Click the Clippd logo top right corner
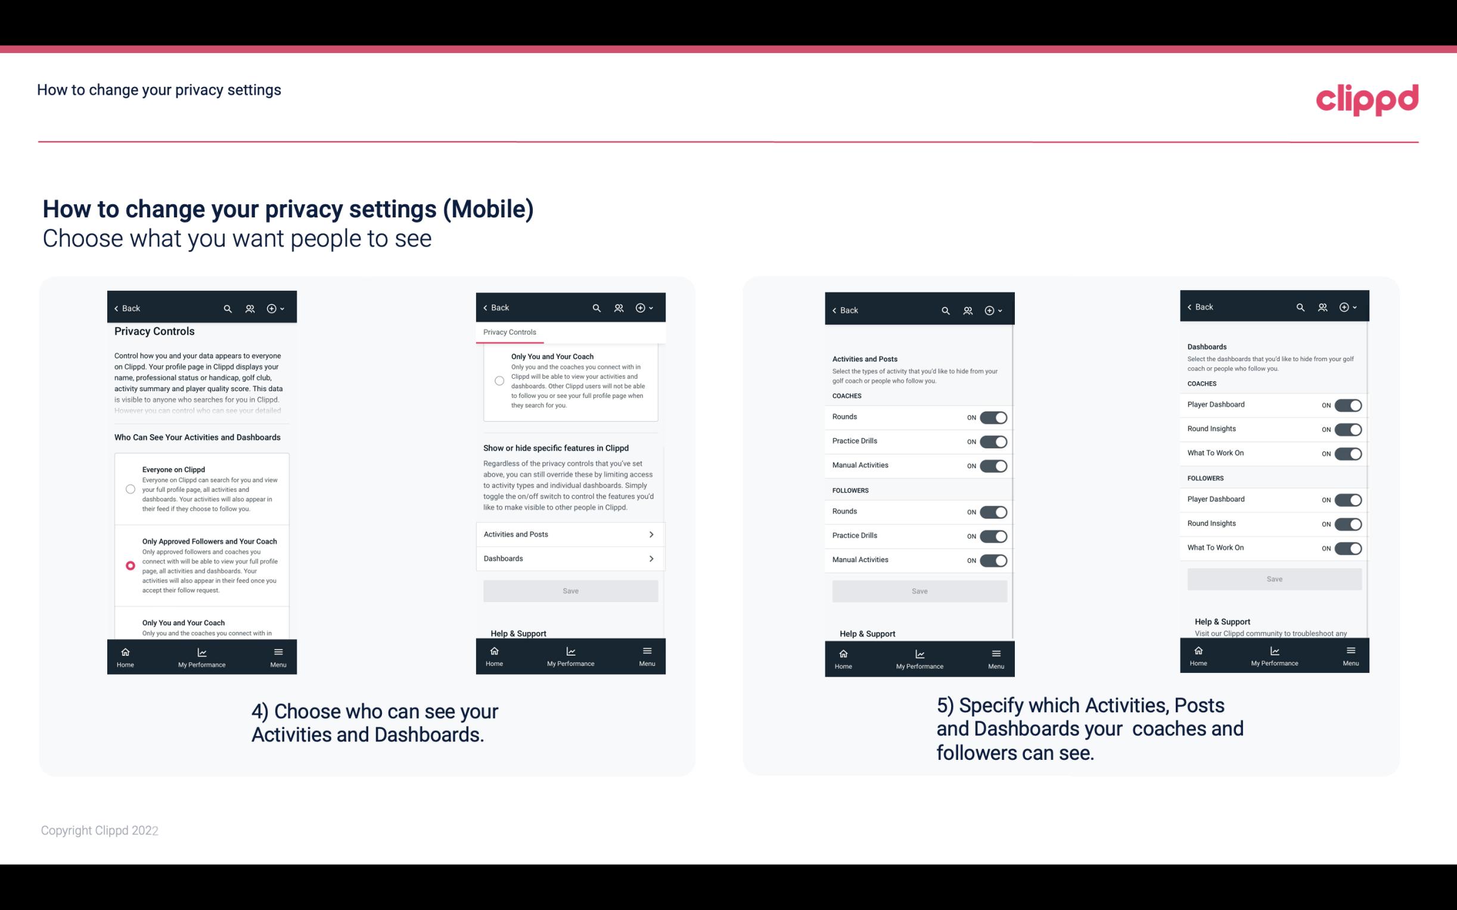1457x910 pixels. click(x=1368, y=98)
